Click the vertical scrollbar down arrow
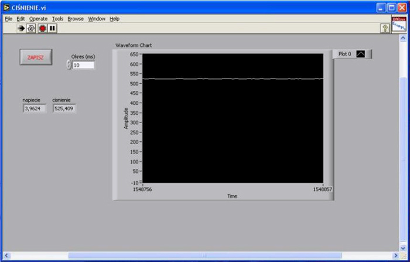410x262 pixels. (403, 248)
